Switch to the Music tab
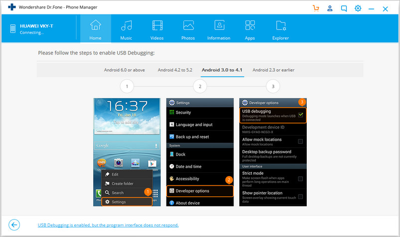The image size is (400, 237). point(126,29)
